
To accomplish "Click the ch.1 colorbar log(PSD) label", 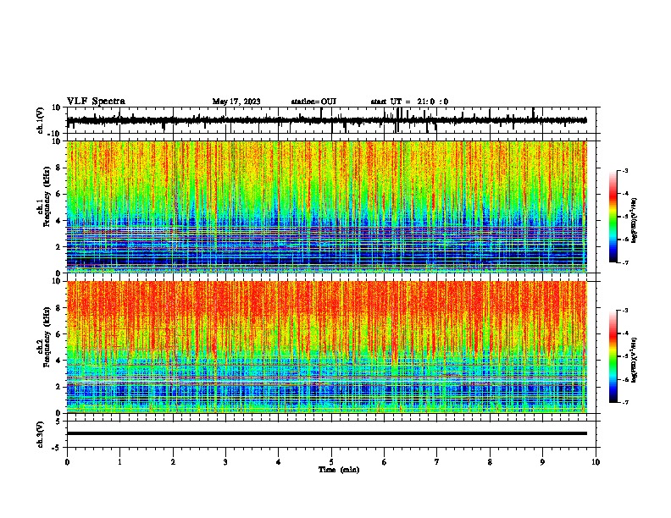I will pyautogui.click(x=634, y=221).
